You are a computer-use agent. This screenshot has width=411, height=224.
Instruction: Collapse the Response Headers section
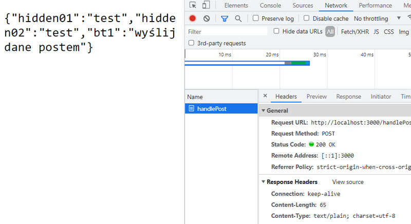point(264,182)
